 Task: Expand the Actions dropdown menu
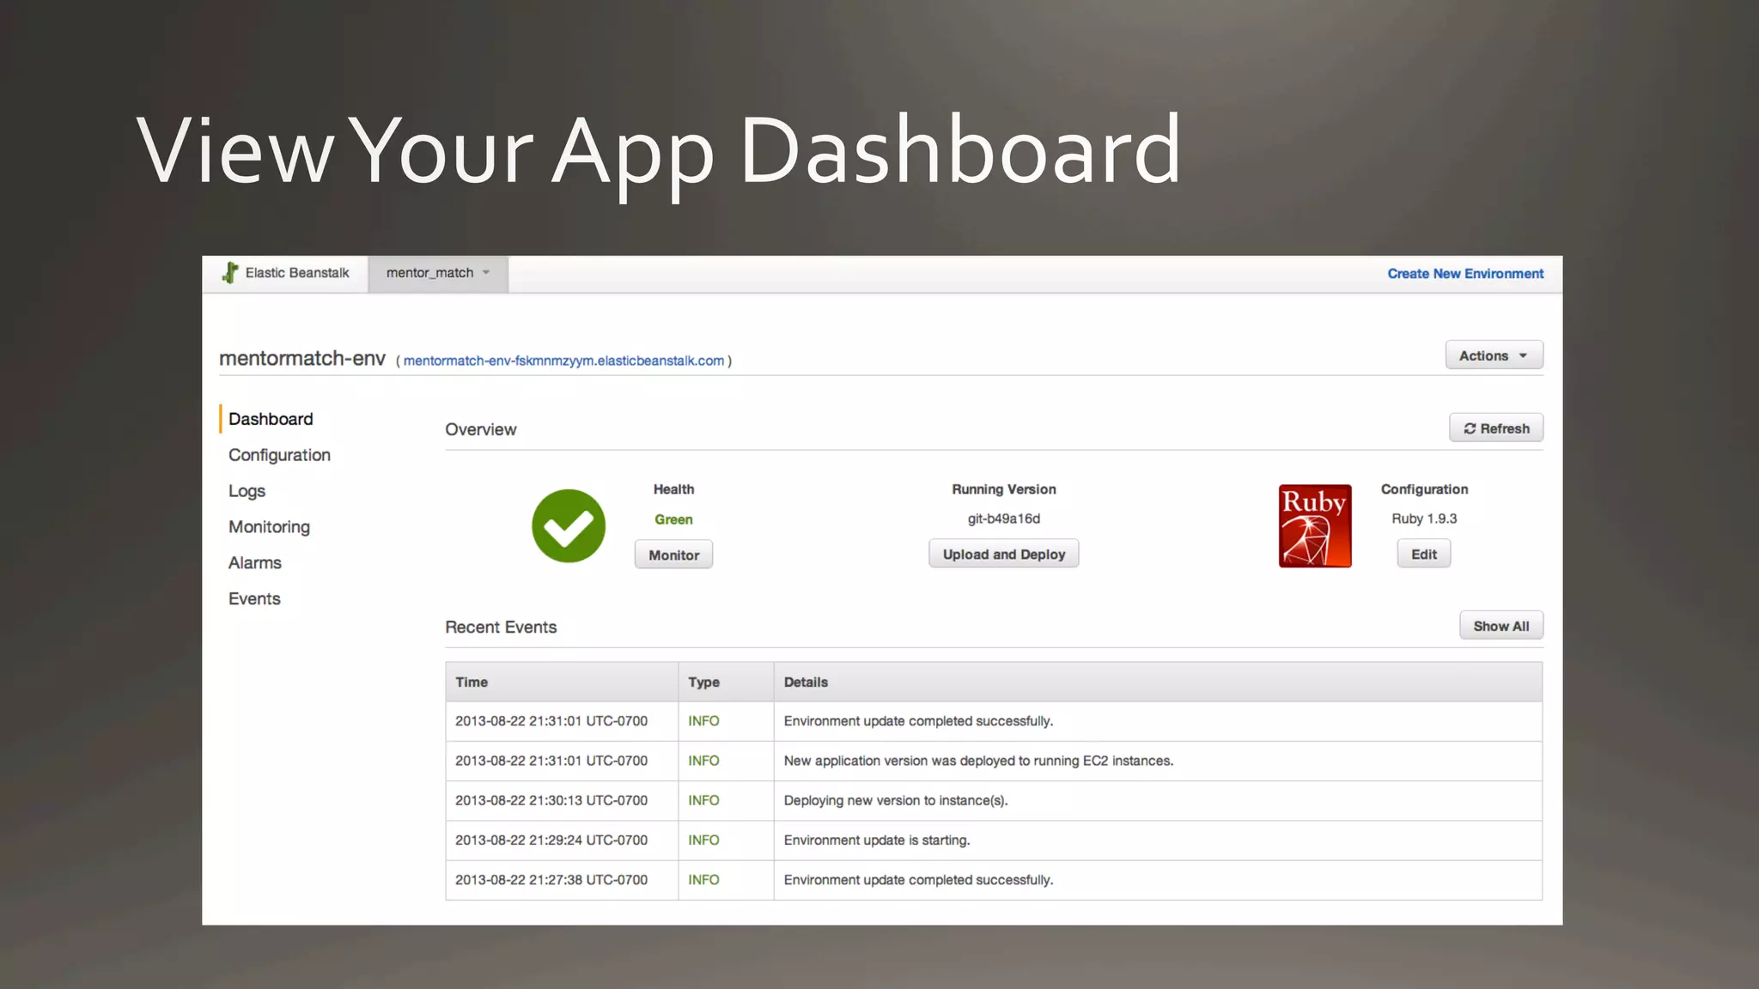point(1494,355)
